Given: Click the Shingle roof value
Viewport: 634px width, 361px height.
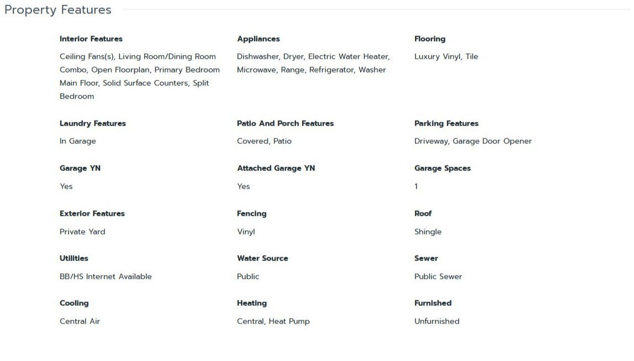Looking at the screenshot, I should click(x=428, y=232).
